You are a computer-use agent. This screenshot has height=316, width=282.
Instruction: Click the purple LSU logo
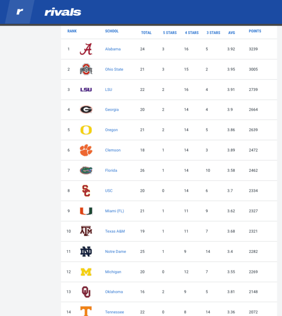[x=86, y=90]
